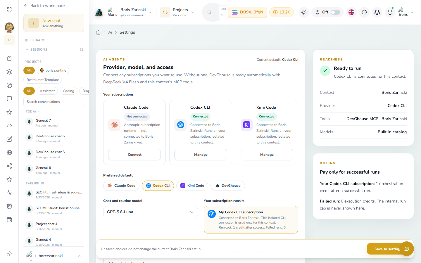
Task: Select Codex CLI as preferred default
Action: tap(158, 186)
